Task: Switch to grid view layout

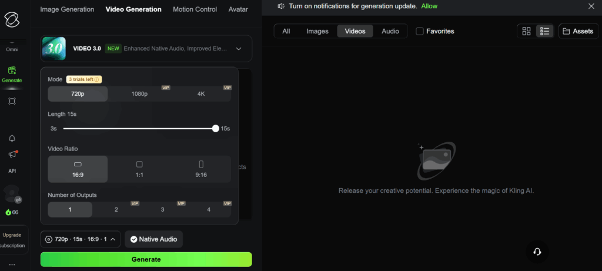Action: point(526,31)
